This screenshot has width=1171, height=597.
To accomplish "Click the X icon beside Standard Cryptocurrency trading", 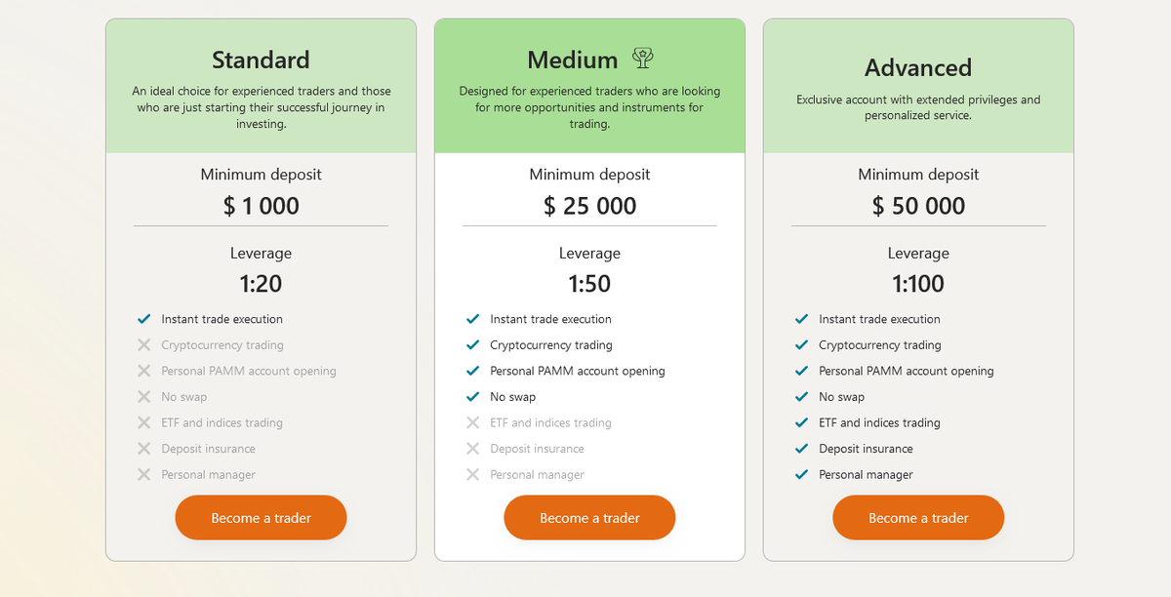I will 144,345.
